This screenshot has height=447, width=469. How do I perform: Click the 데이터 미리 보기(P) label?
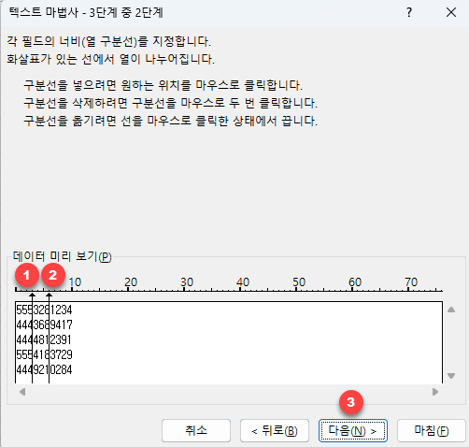click(63, 256)
